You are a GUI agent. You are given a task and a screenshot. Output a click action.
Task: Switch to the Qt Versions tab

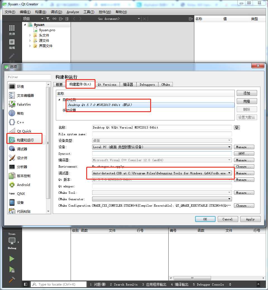point(107,84)
